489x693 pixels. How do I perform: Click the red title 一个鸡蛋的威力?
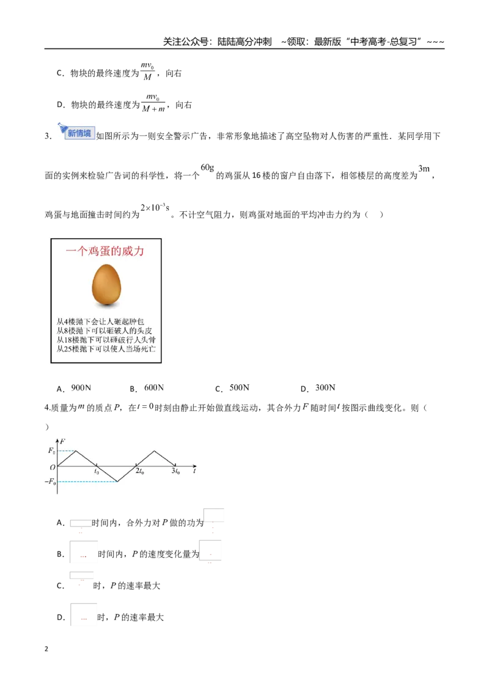coord(105,252)
